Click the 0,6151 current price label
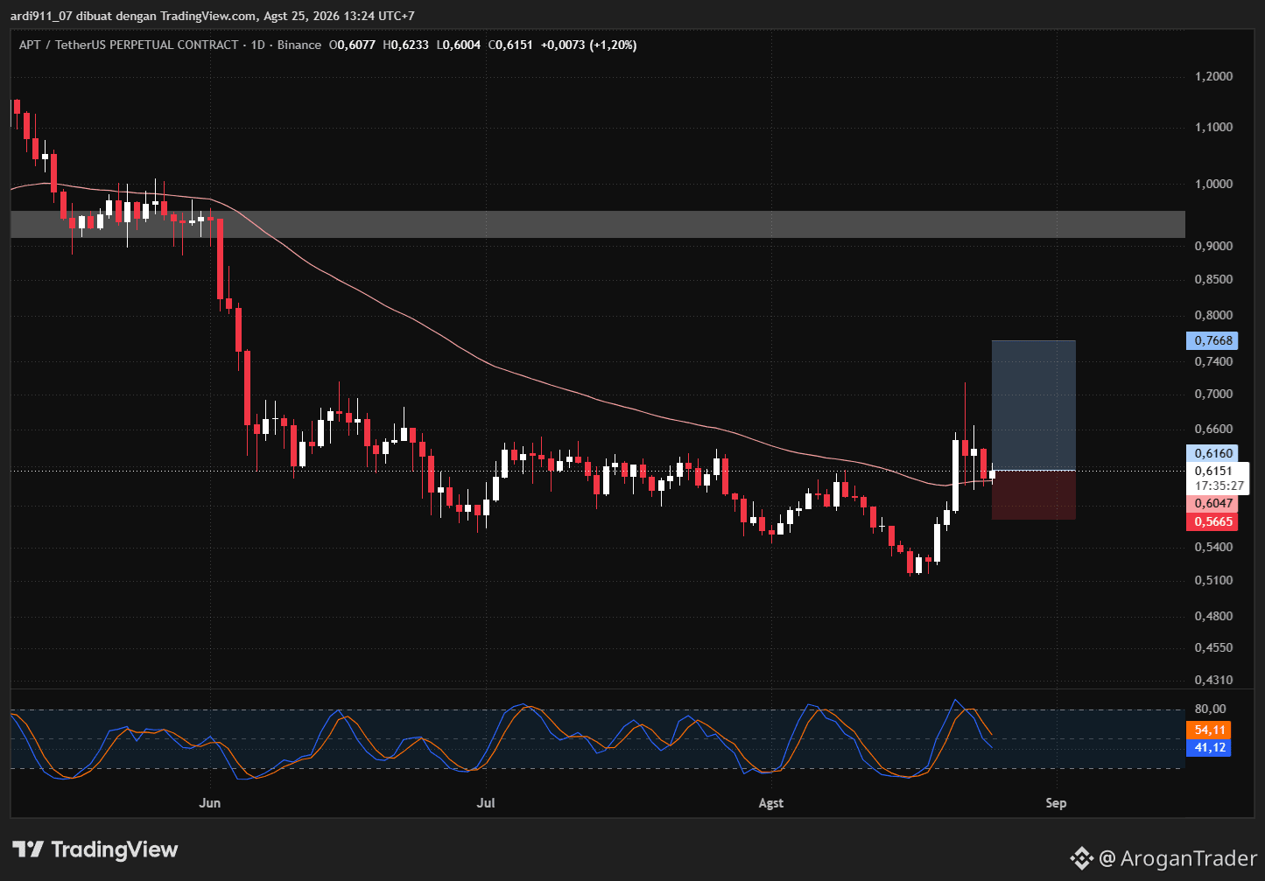The height and width of the screenshot is (881, 1265). 1212,471
